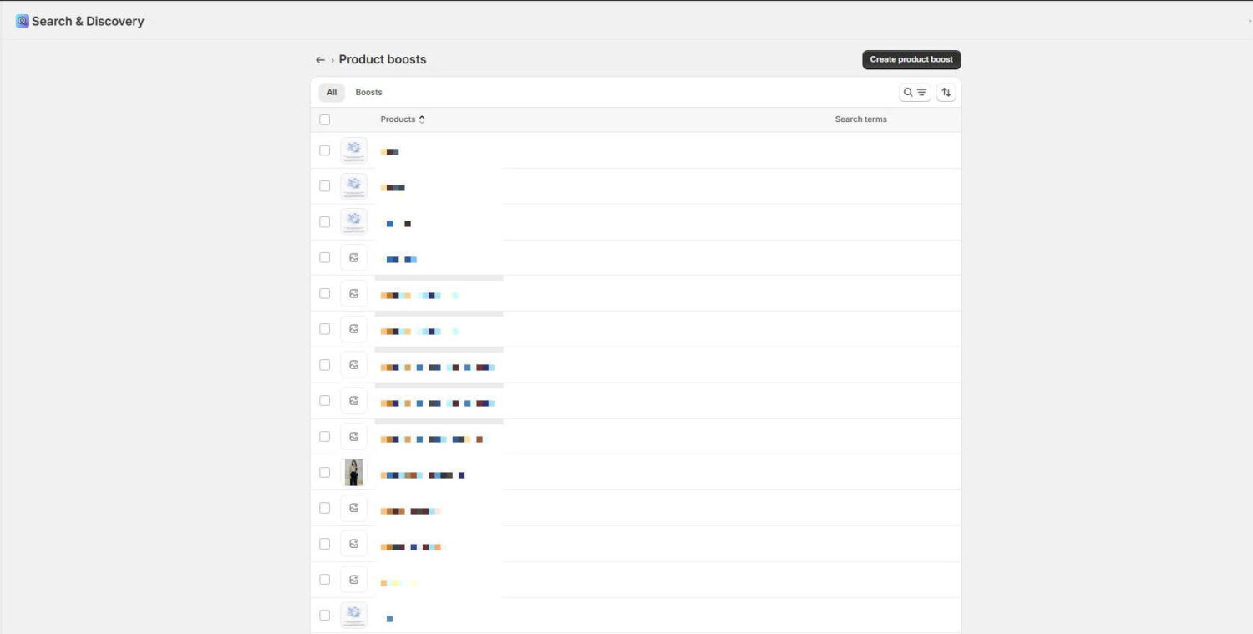Switch to the Boosts tab
The width and height of the screenshot is (1253, 634).
pos(368,92)
